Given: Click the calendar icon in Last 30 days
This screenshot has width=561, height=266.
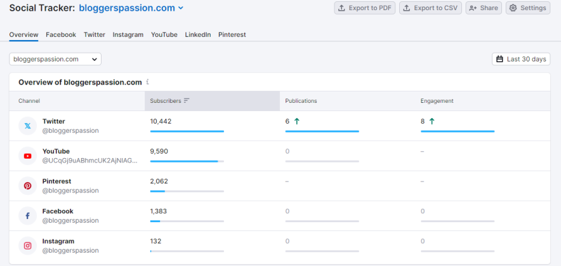Looking at the screenshot, I should tap(500, 59).
